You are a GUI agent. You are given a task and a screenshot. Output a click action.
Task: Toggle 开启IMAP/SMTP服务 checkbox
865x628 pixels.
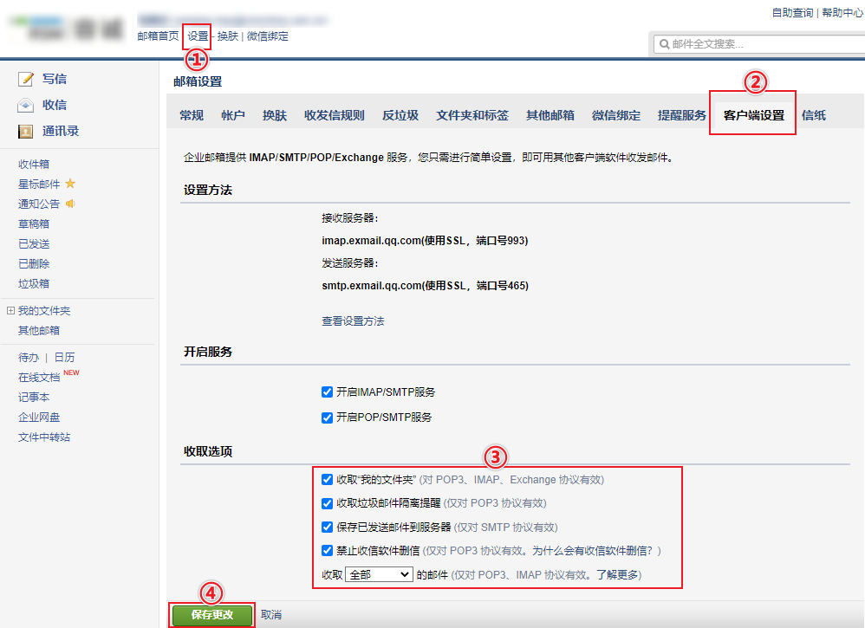[x=327, y=392]
